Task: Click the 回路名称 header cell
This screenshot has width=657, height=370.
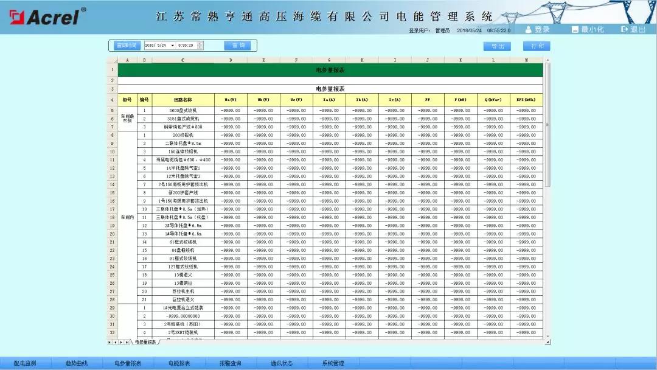Action: coord(182,100)
